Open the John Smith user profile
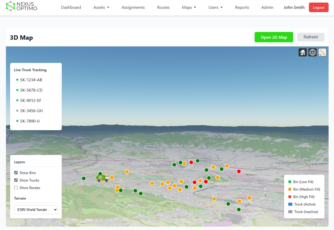Screen dimensions: 334x230 (x=294, y=7)
